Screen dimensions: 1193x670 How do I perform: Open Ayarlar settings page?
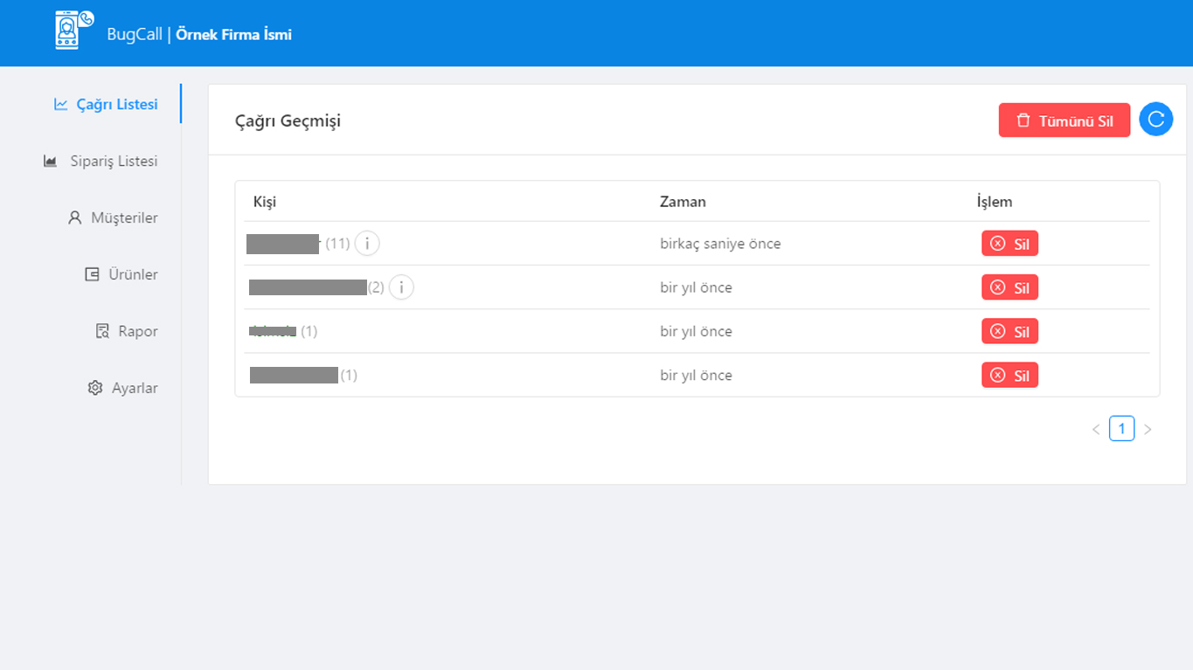123,388
